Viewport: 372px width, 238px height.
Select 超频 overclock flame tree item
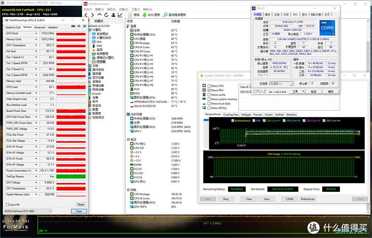point(97,50)
